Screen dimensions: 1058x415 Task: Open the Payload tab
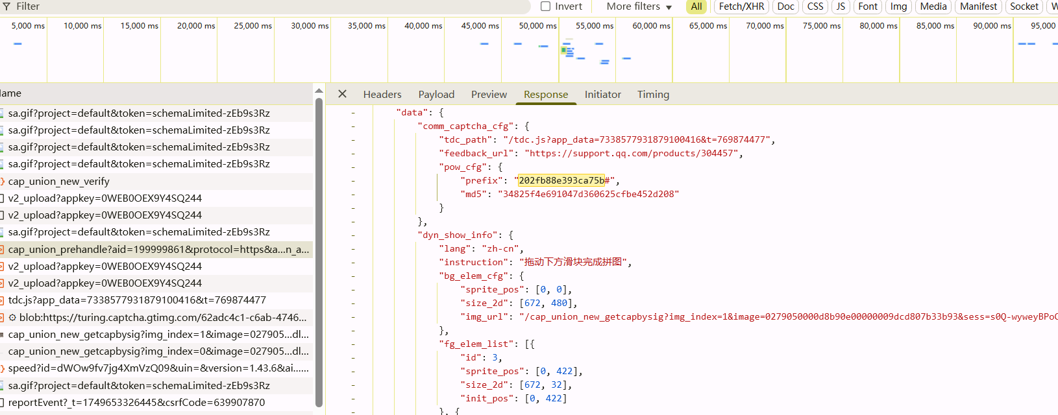point(436,95)
